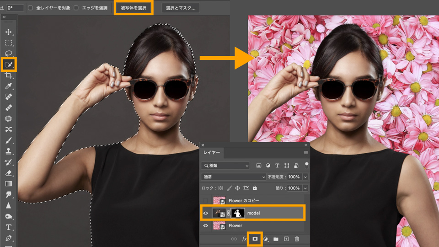Open the Layers panel hamburger menu
The image size is (439, 247).
point(306,153)
